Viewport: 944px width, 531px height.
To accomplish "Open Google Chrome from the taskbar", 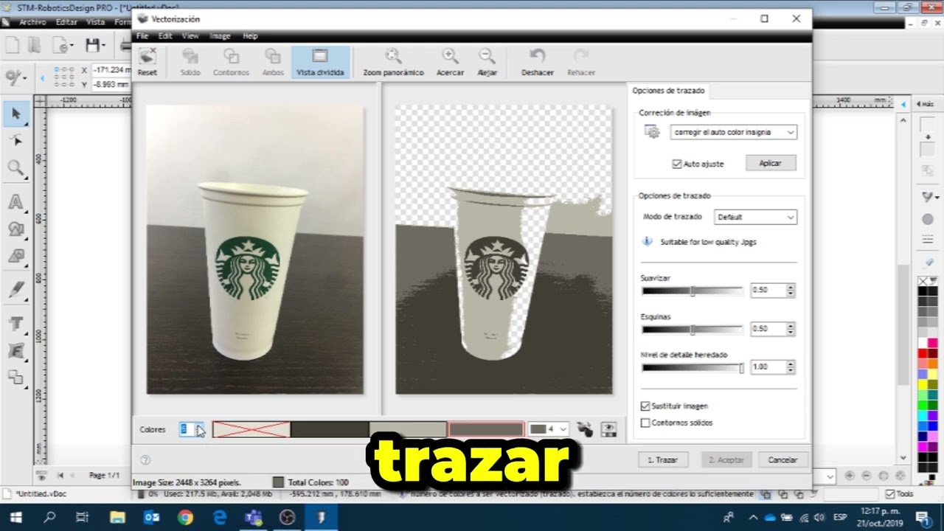I will 185,518.
